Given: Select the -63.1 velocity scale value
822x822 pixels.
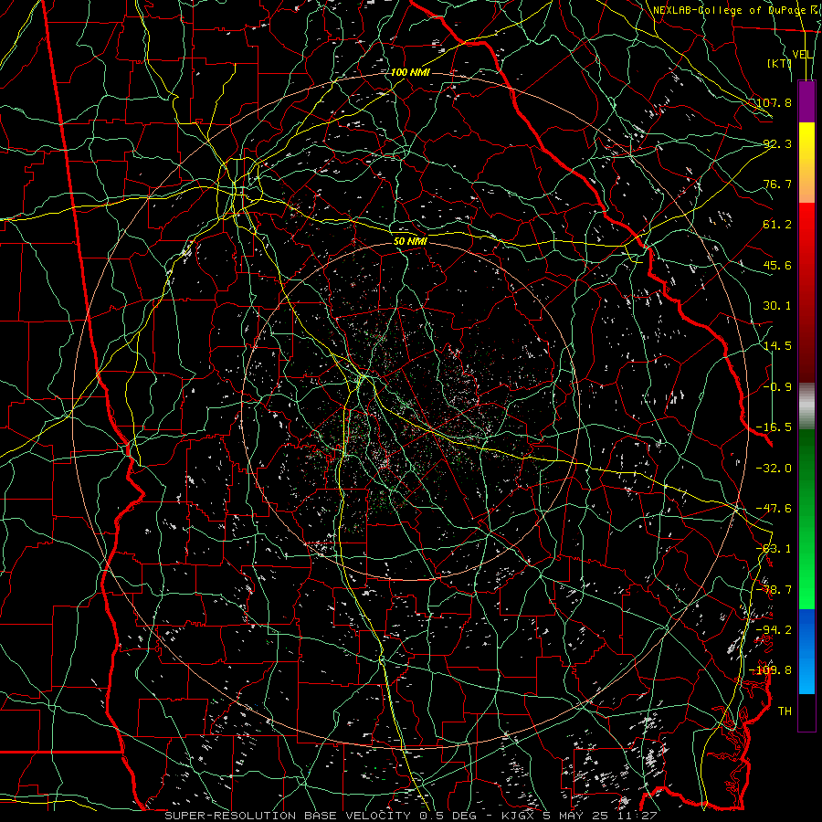Looking at the screenshot, I should click(774, 549).
